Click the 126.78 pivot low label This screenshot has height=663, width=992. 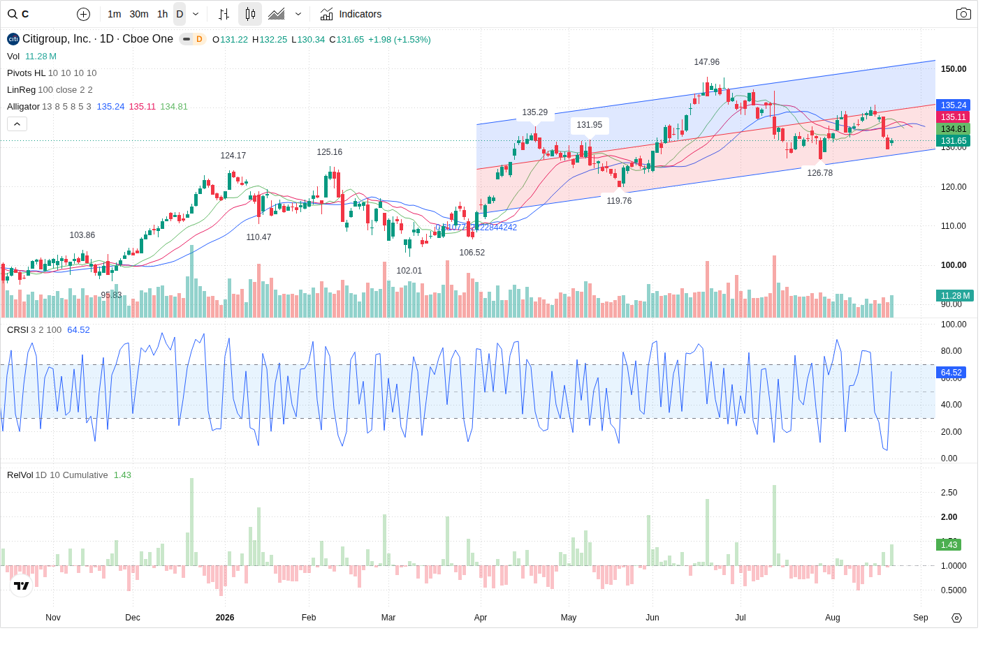820,173
